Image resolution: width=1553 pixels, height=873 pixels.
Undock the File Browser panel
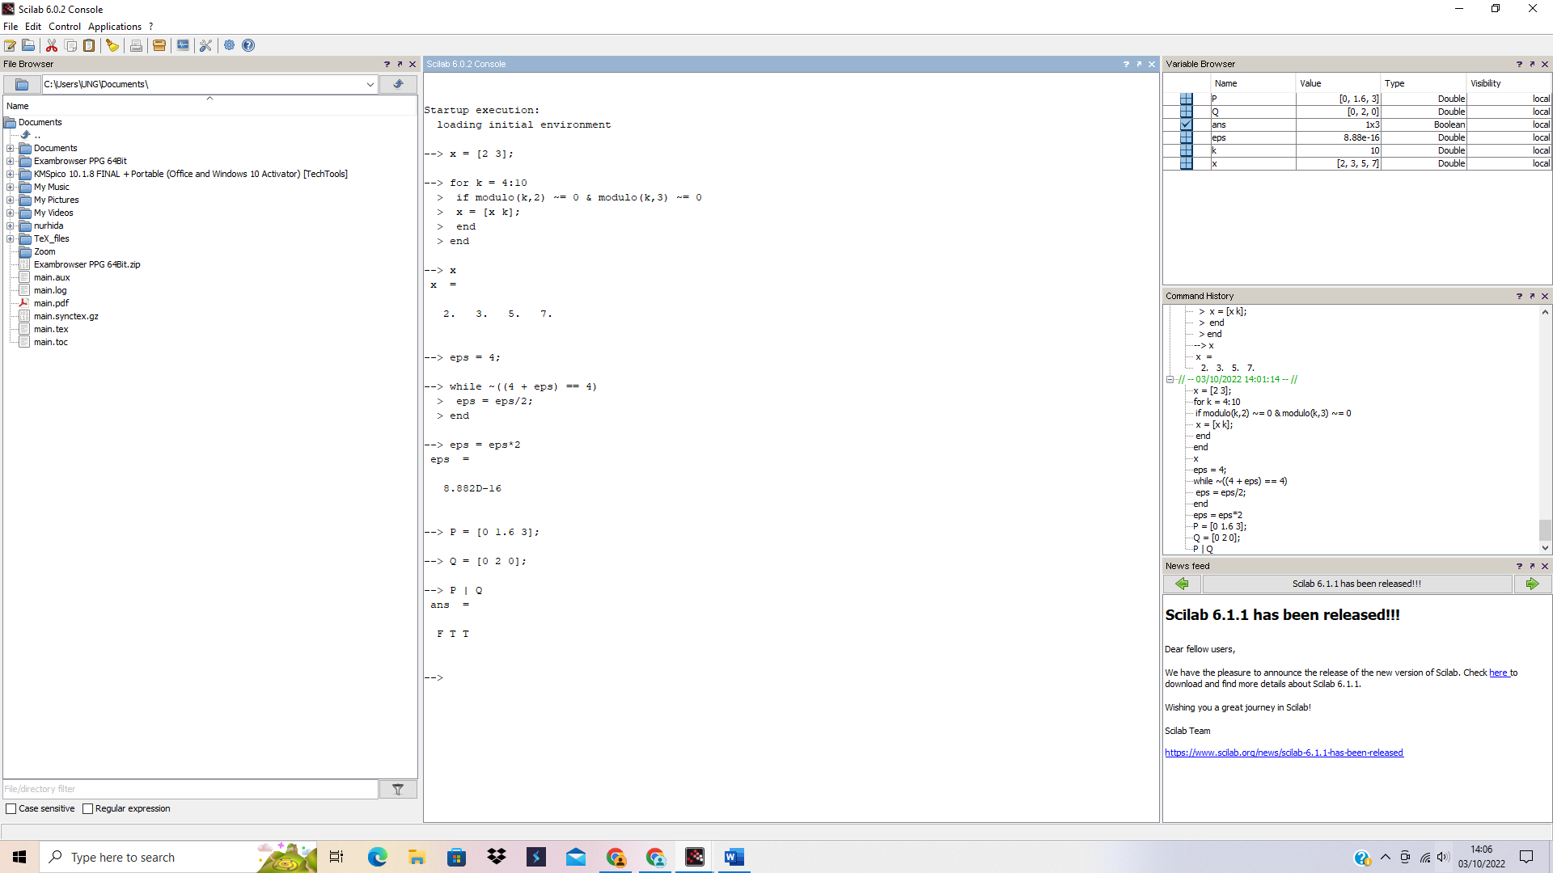(x=400, y=64)
